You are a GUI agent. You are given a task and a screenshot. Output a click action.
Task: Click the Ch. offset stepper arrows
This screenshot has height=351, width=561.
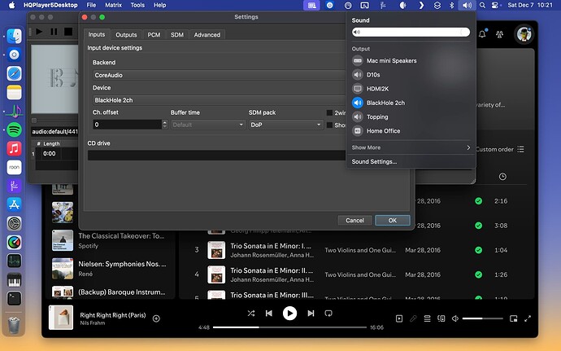164,125
